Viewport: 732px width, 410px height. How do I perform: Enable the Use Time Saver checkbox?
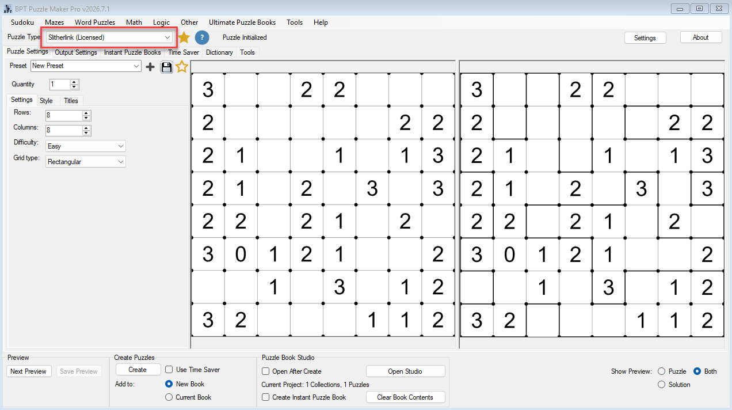169,370
